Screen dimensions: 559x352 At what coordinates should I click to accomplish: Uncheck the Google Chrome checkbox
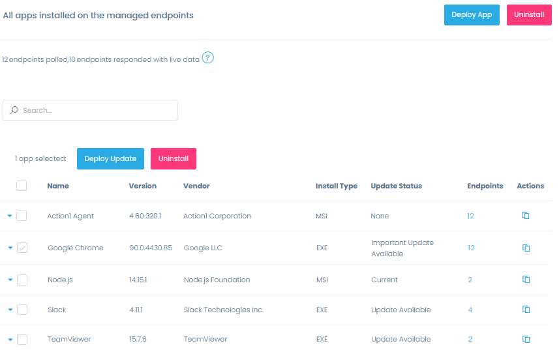pyautogui.click(x=22, y=248)
